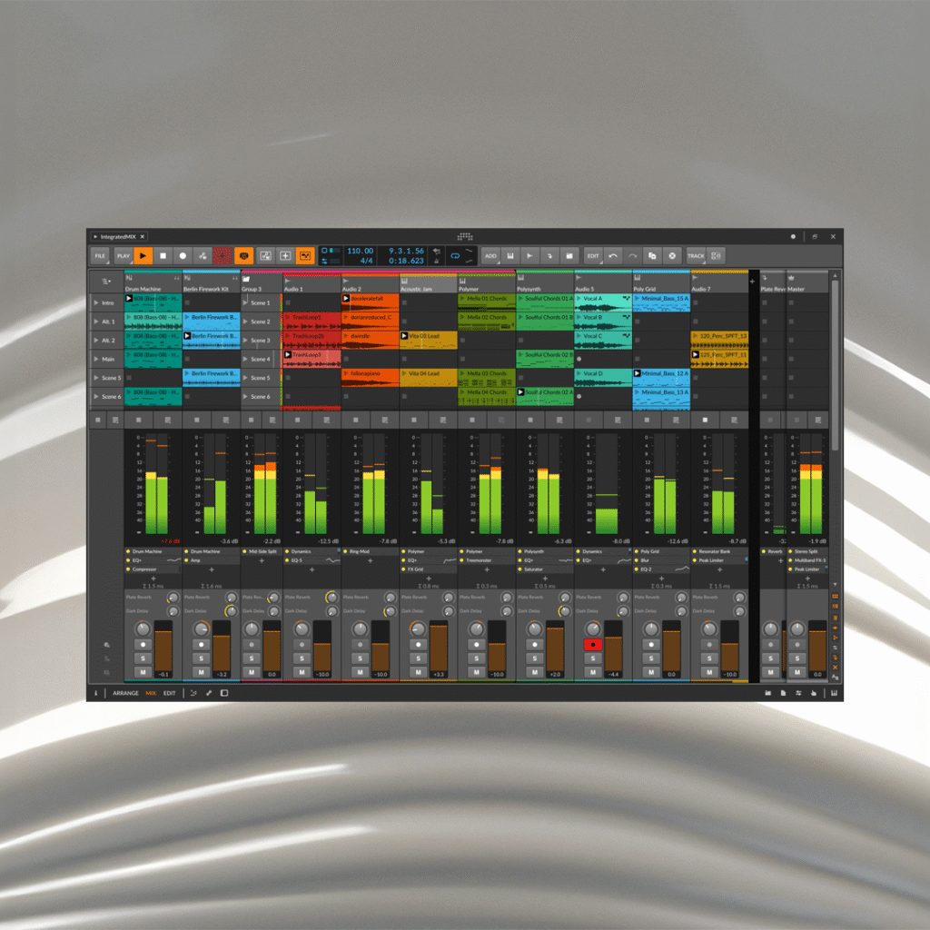Click the tempo value showing 110.00
Viewport: 930px width, 930px height.
(360, 252)
